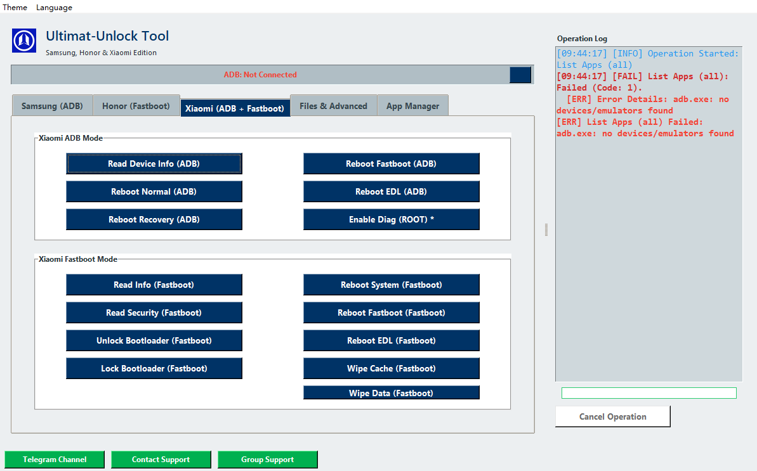
Task: Click the operation progress bar
Action: pyautogui.click(x=649, y=393)
